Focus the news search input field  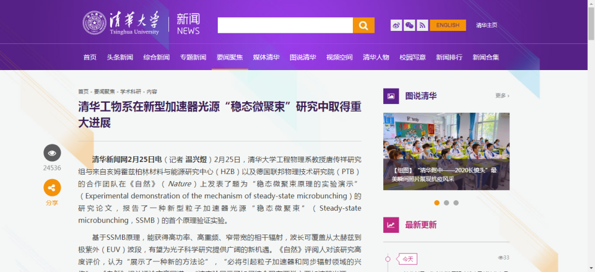[285, 26]
